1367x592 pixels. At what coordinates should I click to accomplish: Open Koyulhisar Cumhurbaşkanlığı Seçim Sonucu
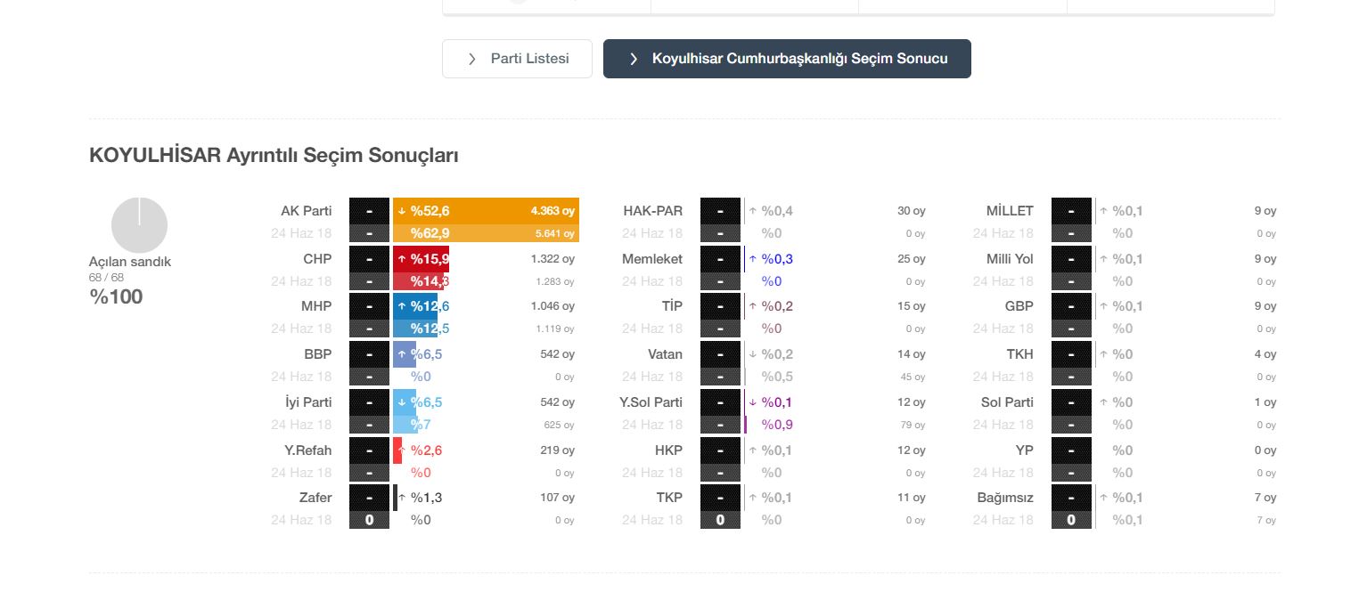click(787, 59)
